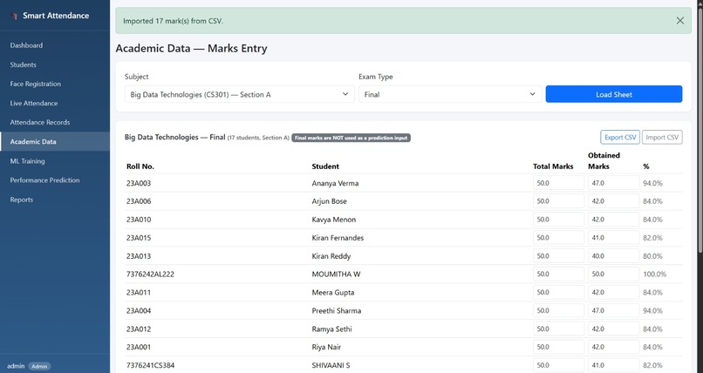
Task: Edit Obtained Marks for Arjun Bose
Action: point(613,201)
